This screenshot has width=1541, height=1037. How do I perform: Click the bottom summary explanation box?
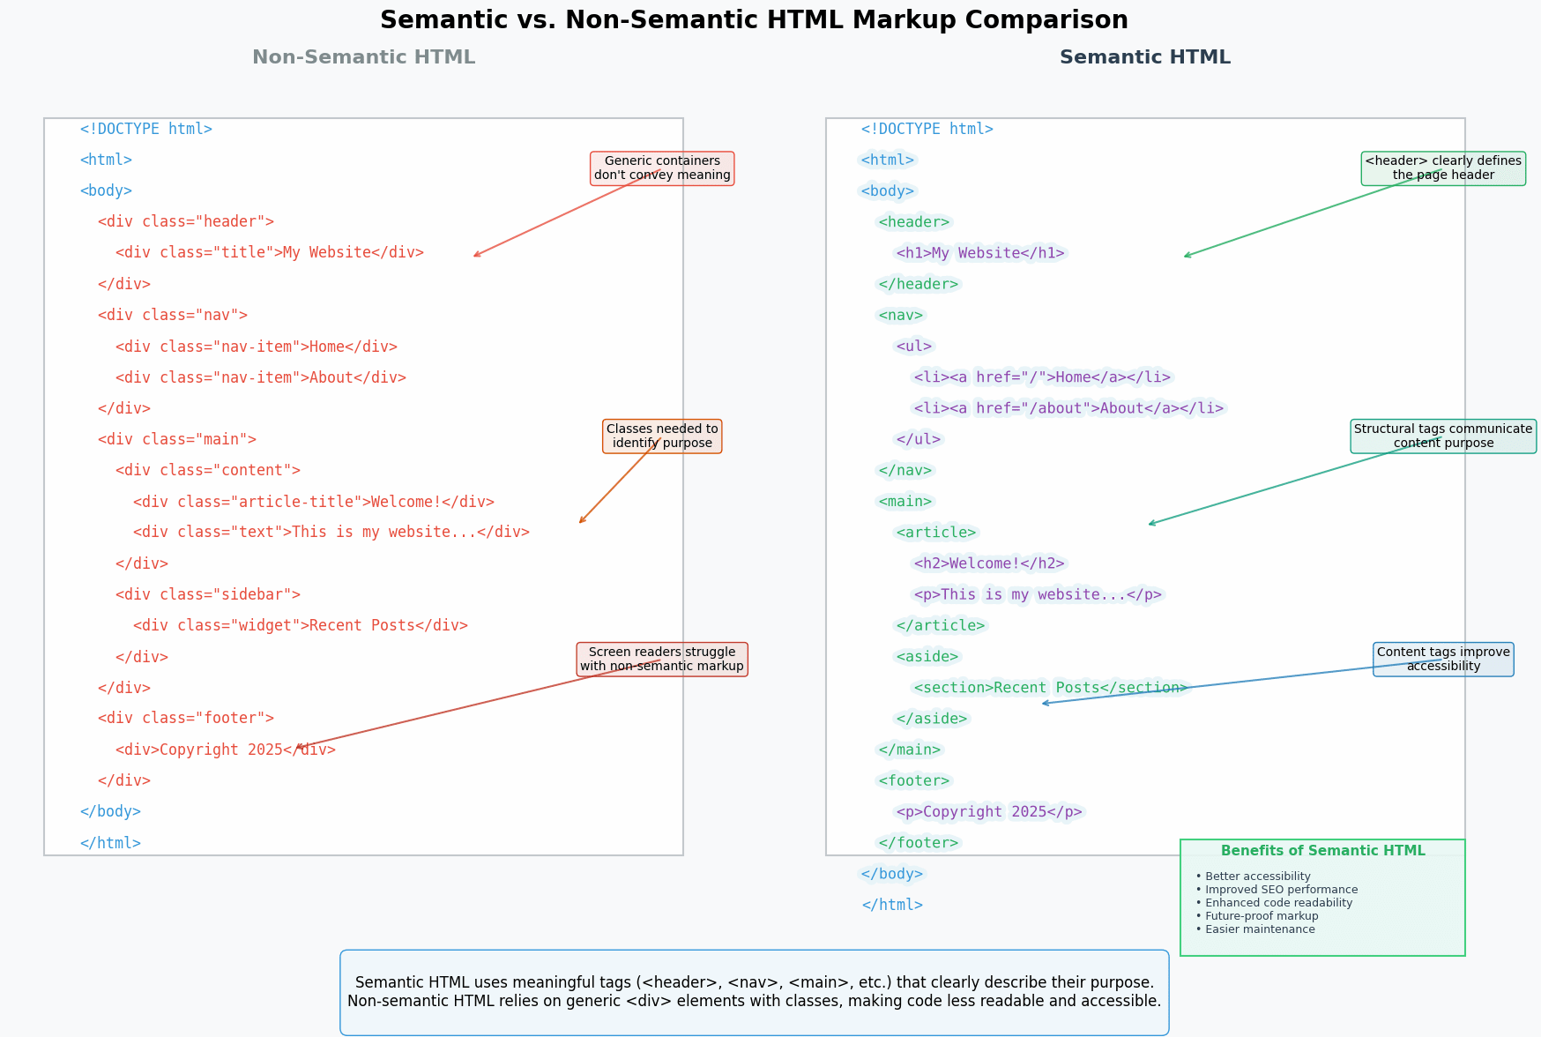754,991
